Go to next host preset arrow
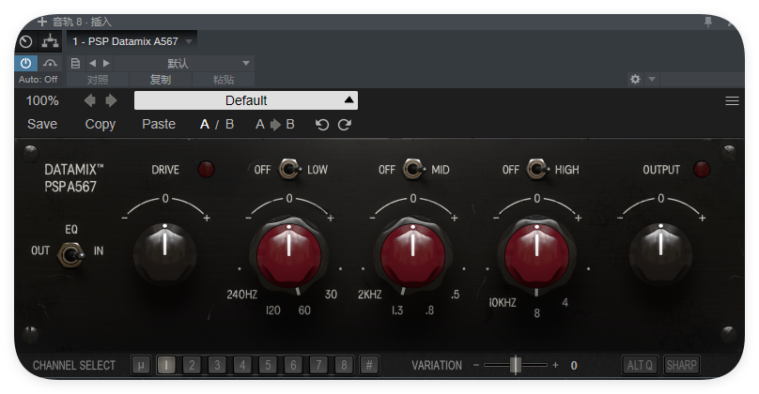This screenshot has height=394, width=759. click(106, 64)
